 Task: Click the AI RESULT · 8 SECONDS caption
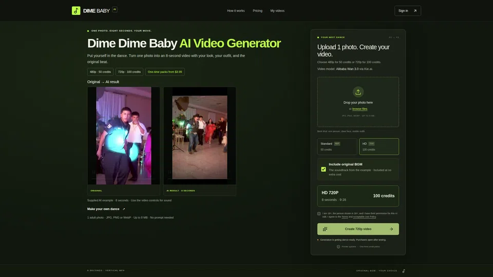180,191
